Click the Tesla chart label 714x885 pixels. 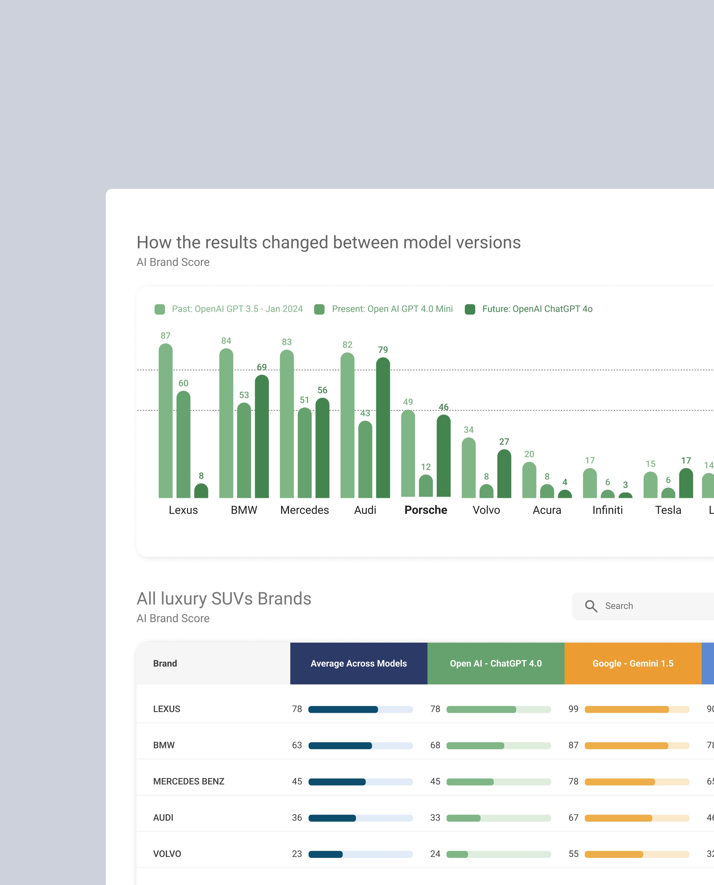tap(668, 510)
